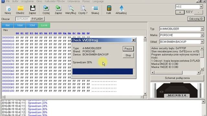Click the 0F column header in hex view
Viewport: 207px width, 116px height.
88,34
